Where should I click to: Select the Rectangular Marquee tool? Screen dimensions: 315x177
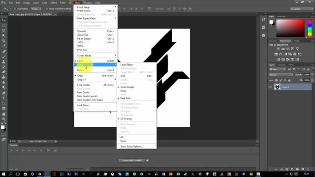(4, 25)
